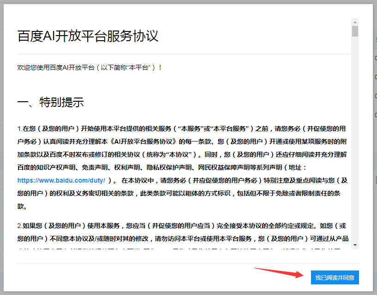Open the https://www.baidu.com/duty/ link
377x295 pixels.
61,180
